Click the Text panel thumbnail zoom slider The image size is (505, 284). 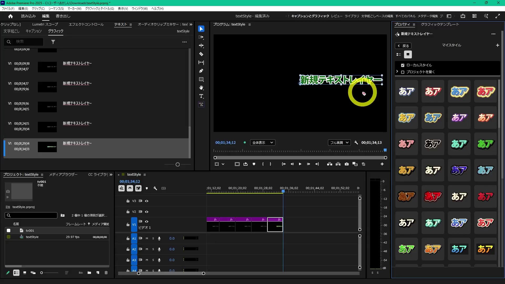click(x=178, y=165)
